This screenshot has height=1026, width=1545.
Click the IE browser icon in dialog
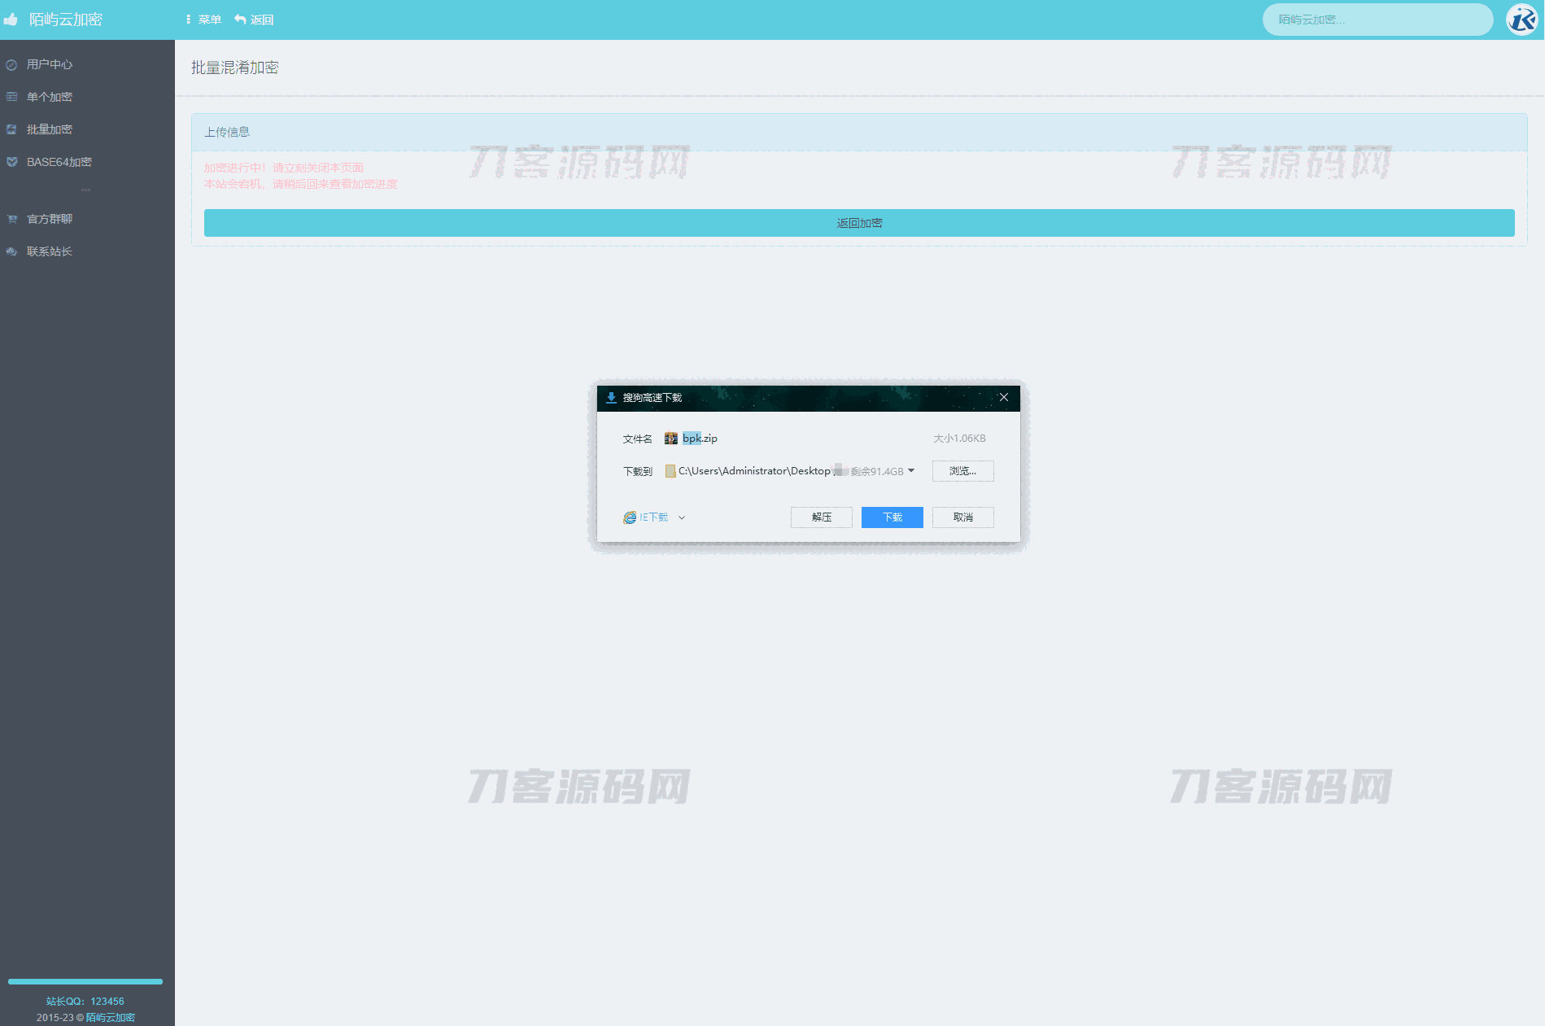coord(630,517)
